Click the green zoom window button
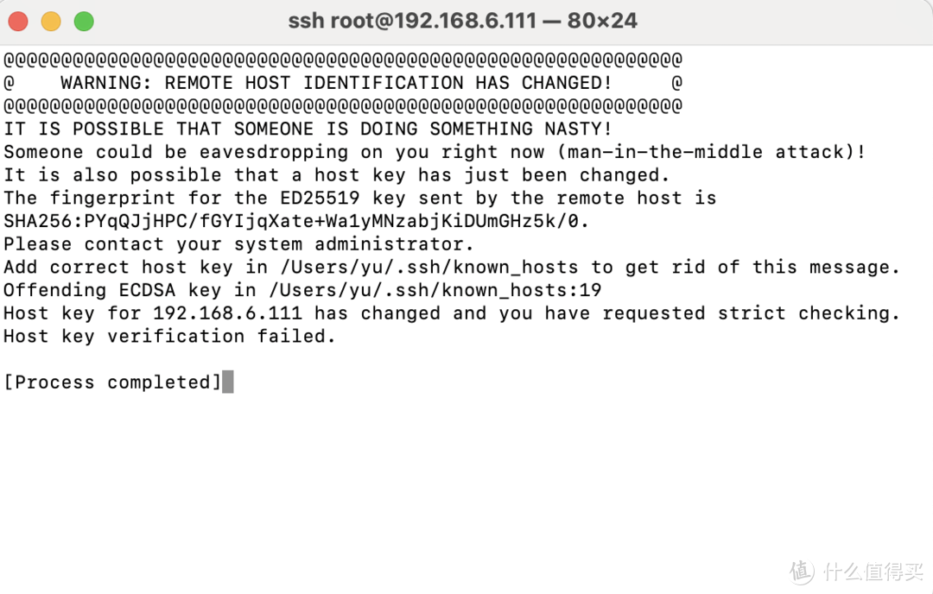 click(84, 22)
